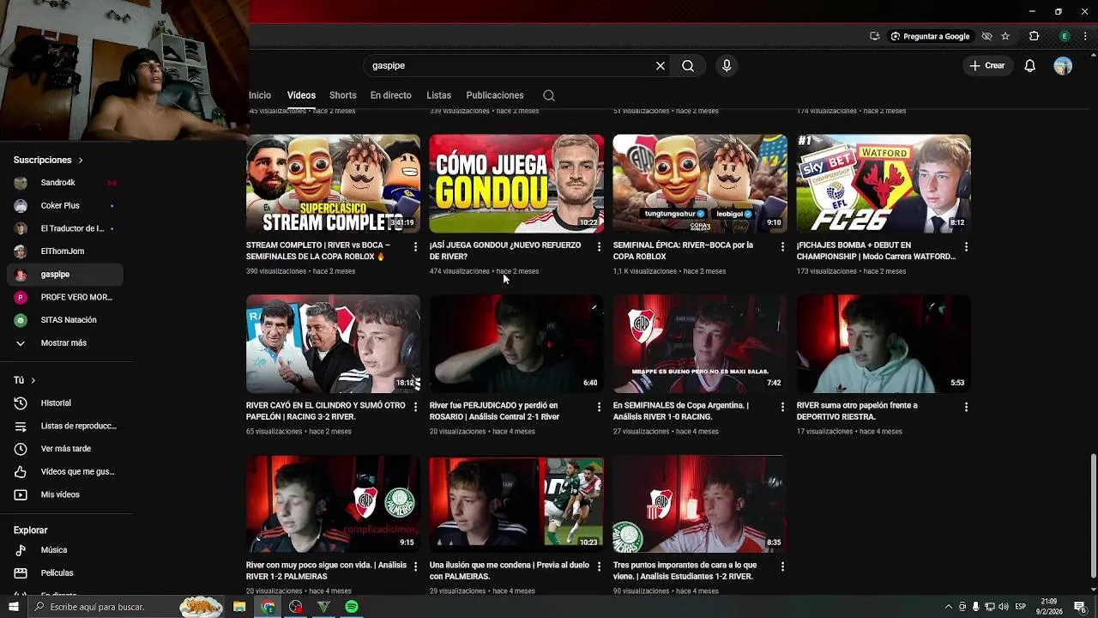The width and height of the screenshot is (1098, 618).
Task: Open the notifications bell
Action: click(1030, 66)
